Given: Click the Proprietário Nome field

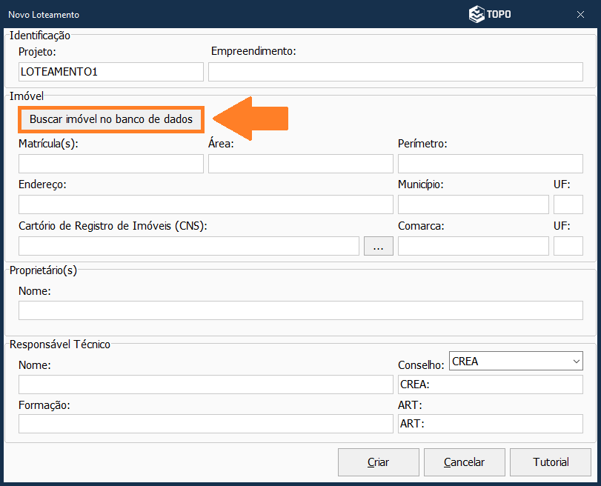Looking at the screenshot, I should pyautogui.click(x=300, y=310).
